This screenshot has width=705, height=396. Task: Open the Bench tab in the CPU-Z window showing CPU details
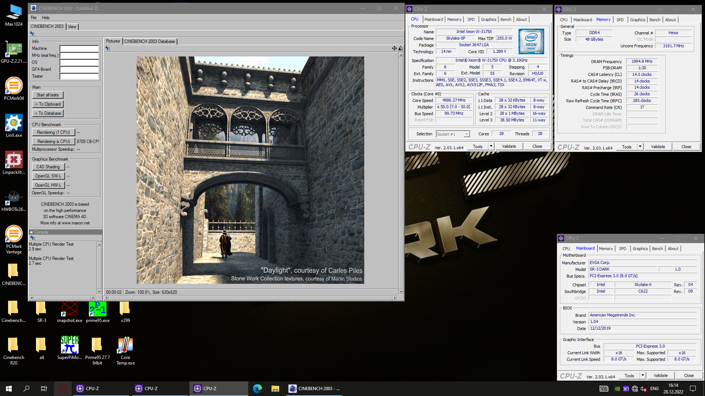(x=506, y=19)
